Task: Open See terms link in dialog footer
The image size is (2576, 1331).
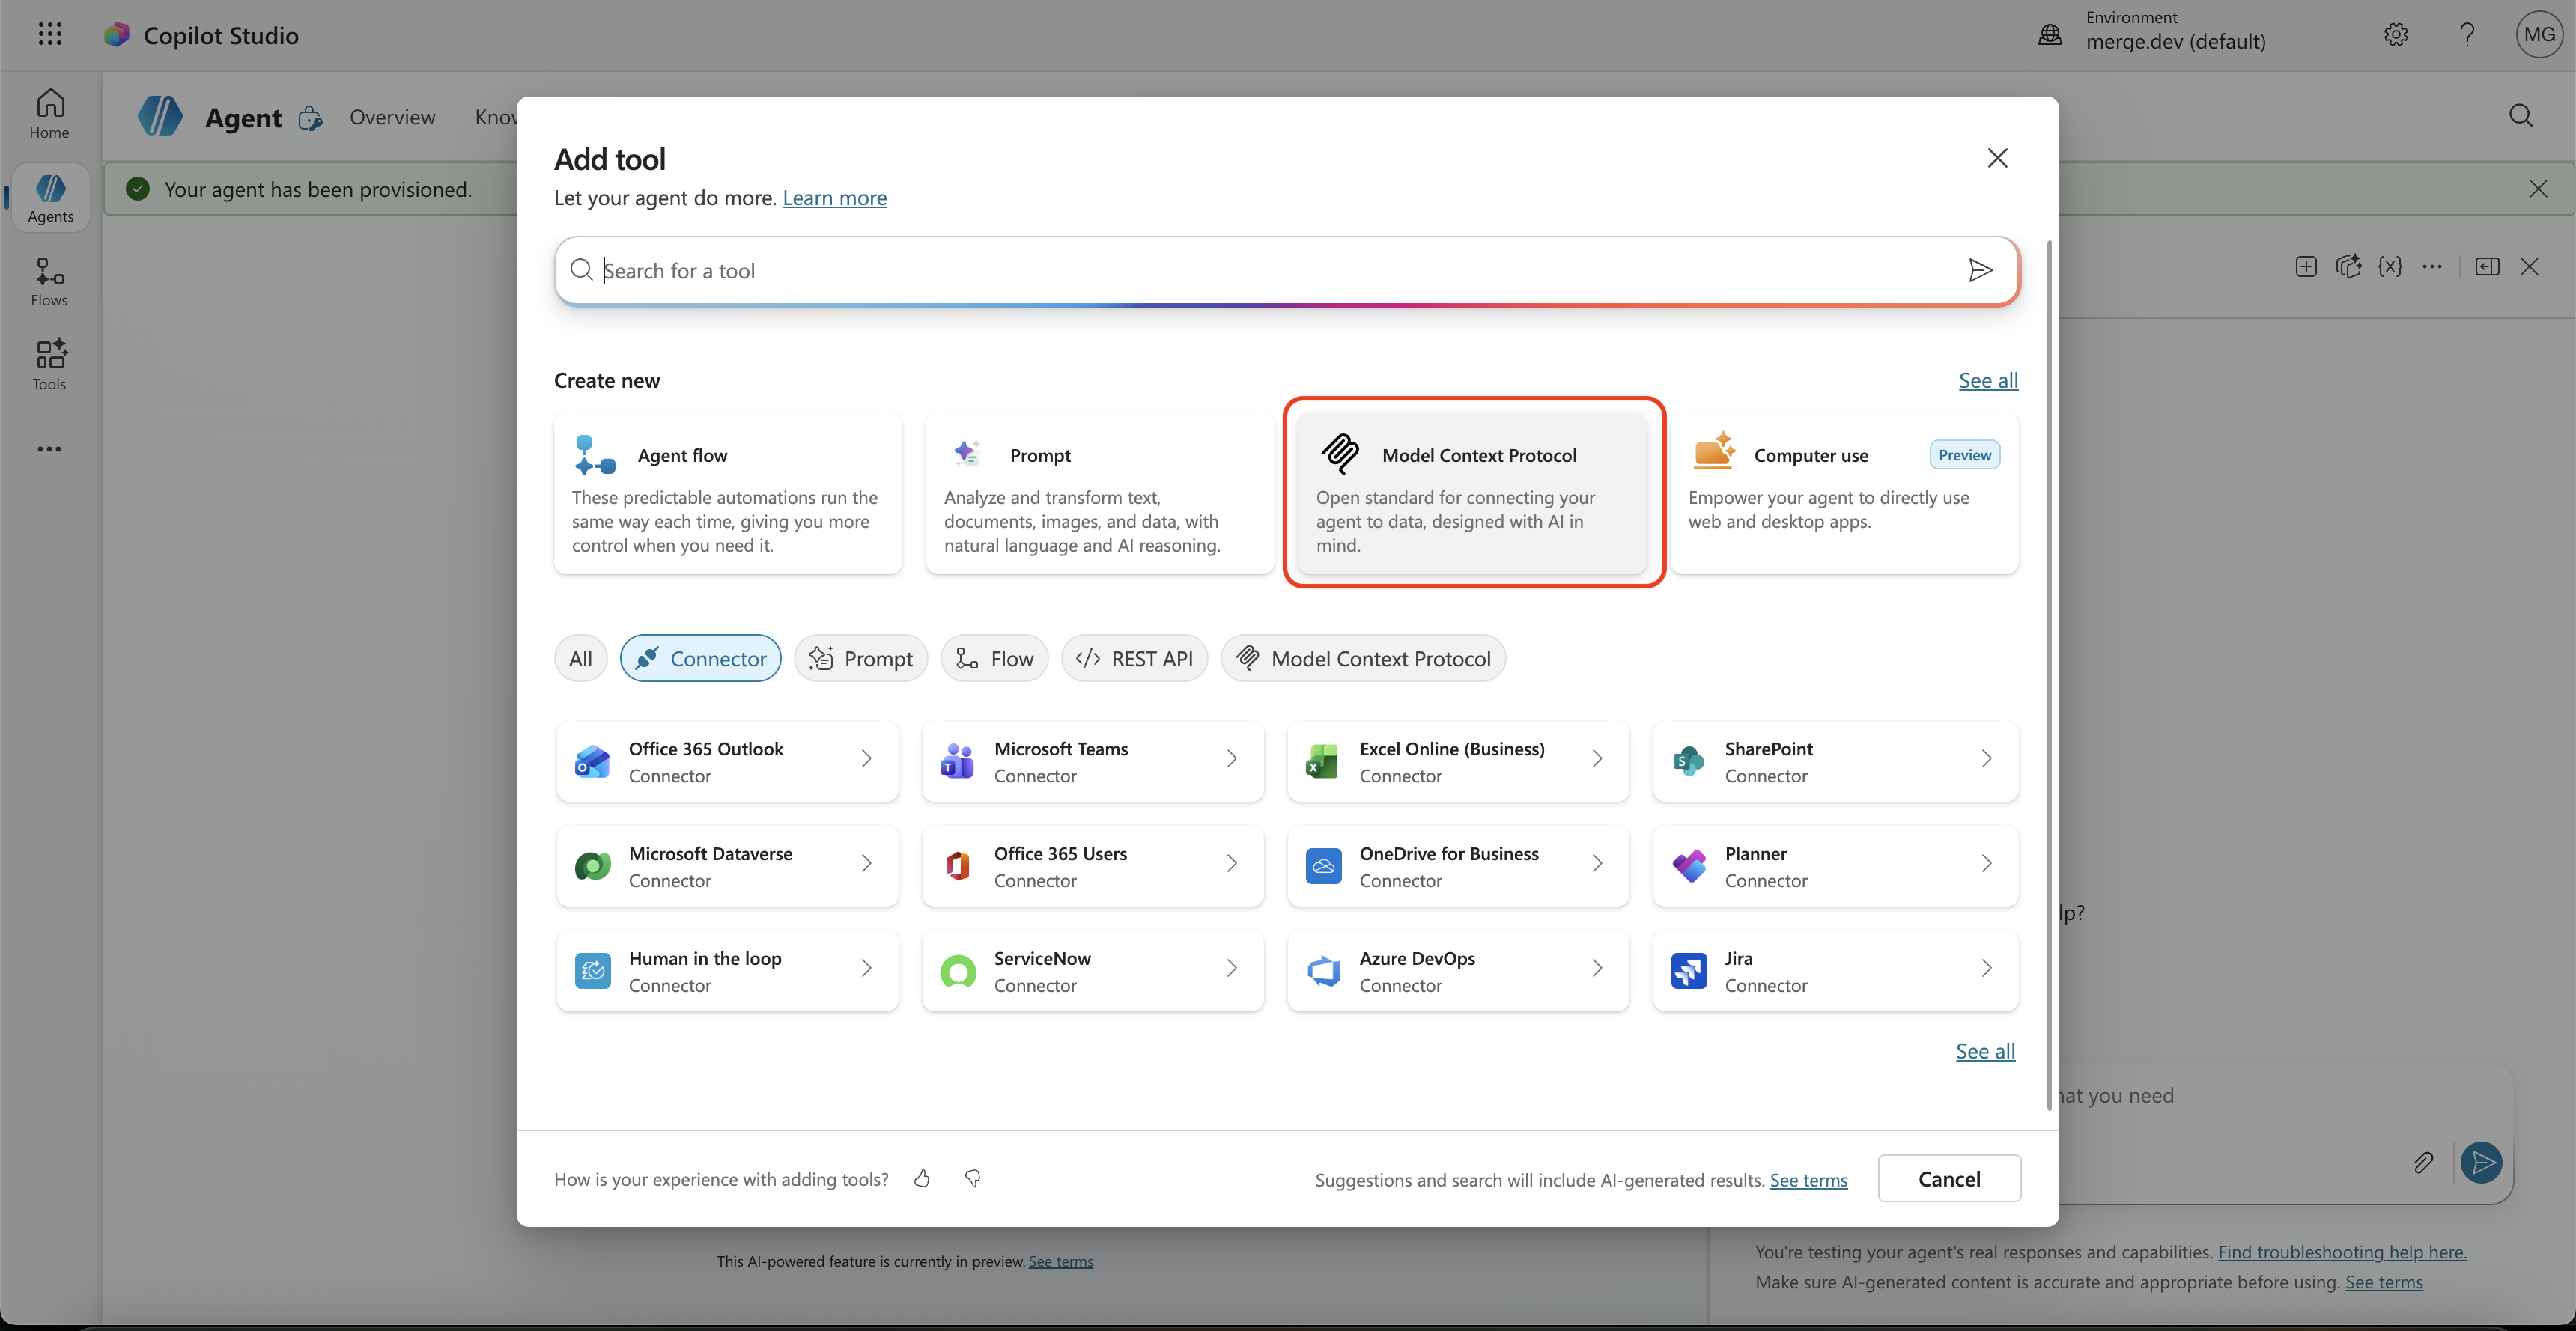Action: tap(1808, 1180)
